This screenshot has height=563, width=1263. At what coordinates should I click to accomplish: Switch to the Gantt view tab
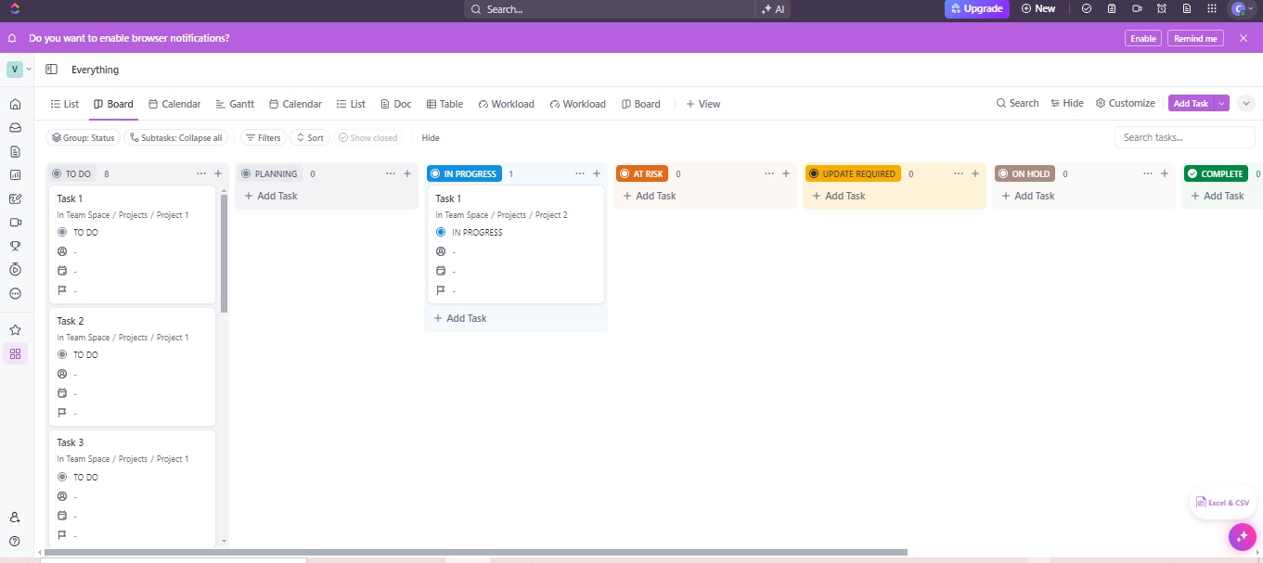pos(235,104)
